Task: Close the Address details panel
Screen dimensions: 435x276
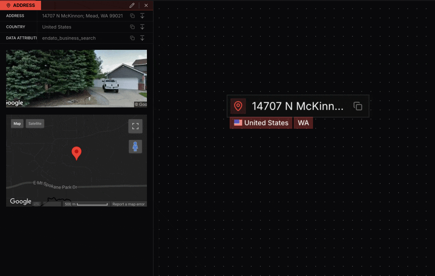Action: click(x=146, y=5)
